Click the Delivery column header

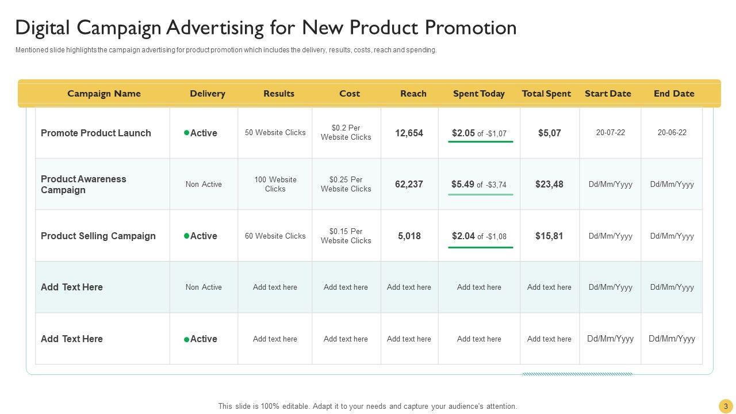208,94
